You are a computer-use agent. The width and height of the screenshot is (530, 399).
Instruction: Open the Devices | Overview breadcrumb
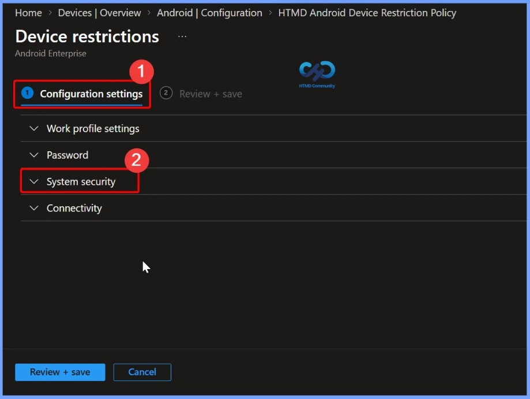point(99,13)
